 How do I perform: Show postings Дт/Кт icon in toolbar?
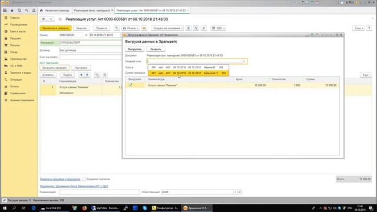[x=117, y=28]
